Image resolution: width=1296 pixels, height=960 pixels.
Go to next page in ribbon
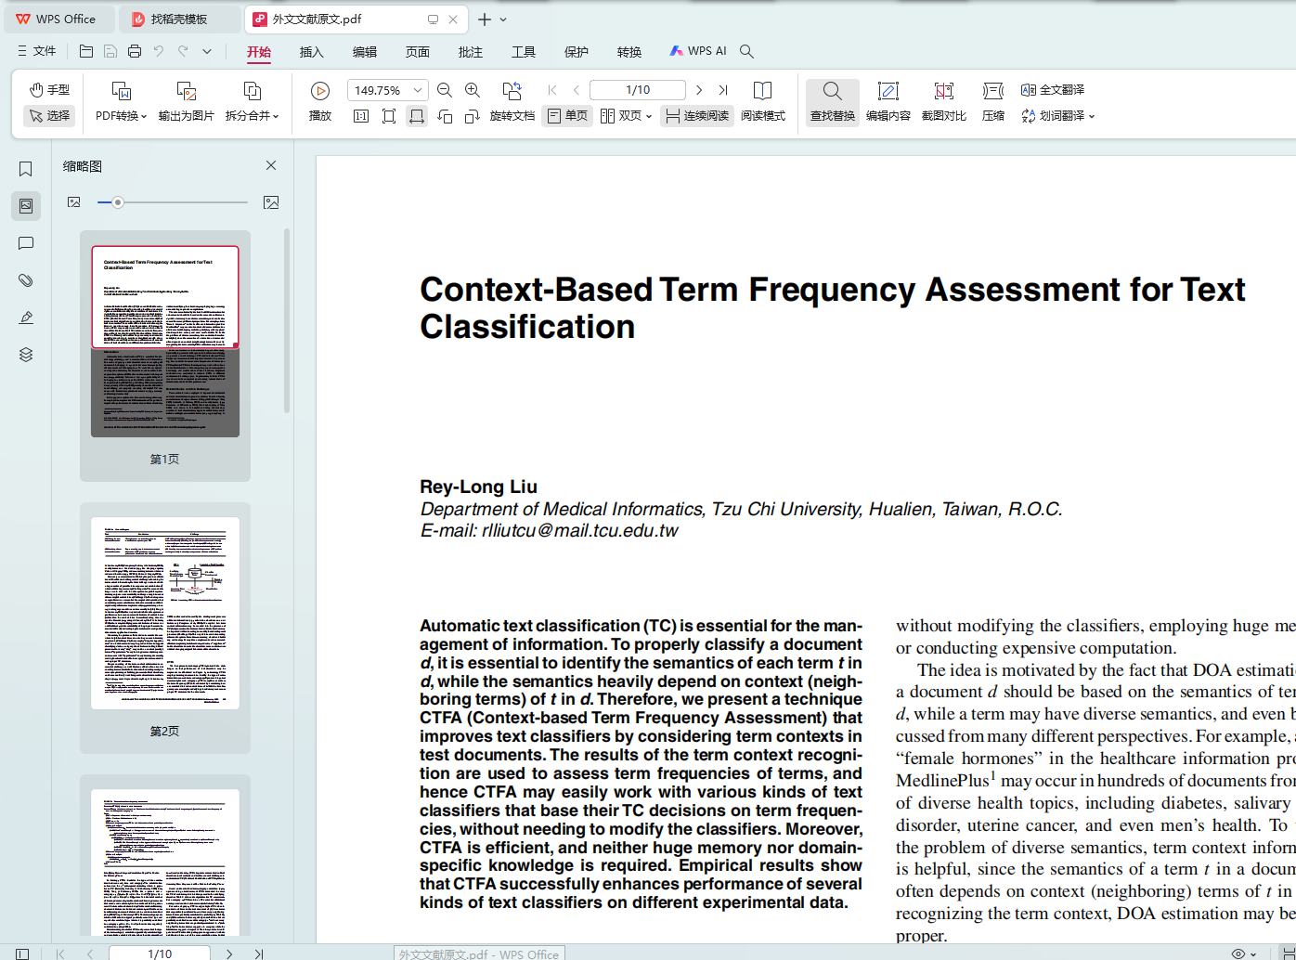click(x=699, y=90)
